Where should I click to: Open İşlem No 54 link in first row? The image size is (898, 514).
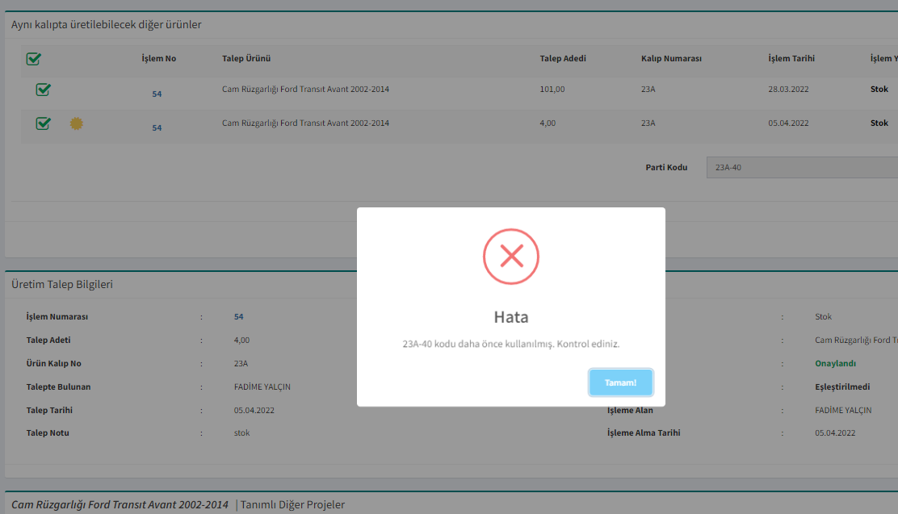point(157,94)
